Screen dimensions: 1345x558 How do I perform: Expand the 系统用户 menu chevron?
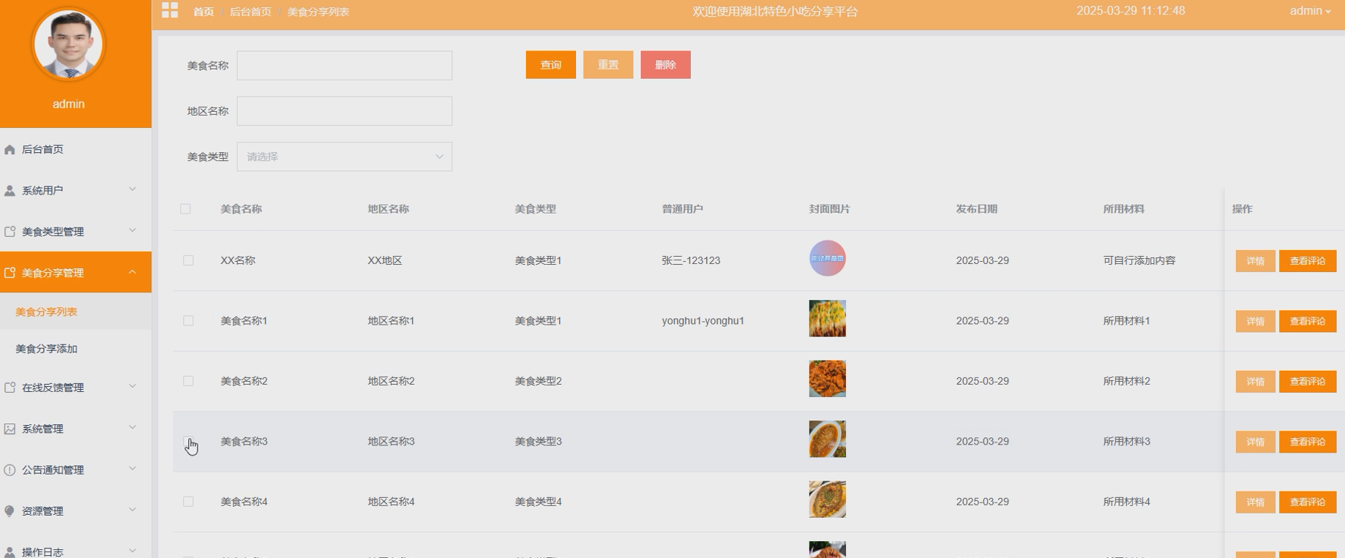pos(132,189)
